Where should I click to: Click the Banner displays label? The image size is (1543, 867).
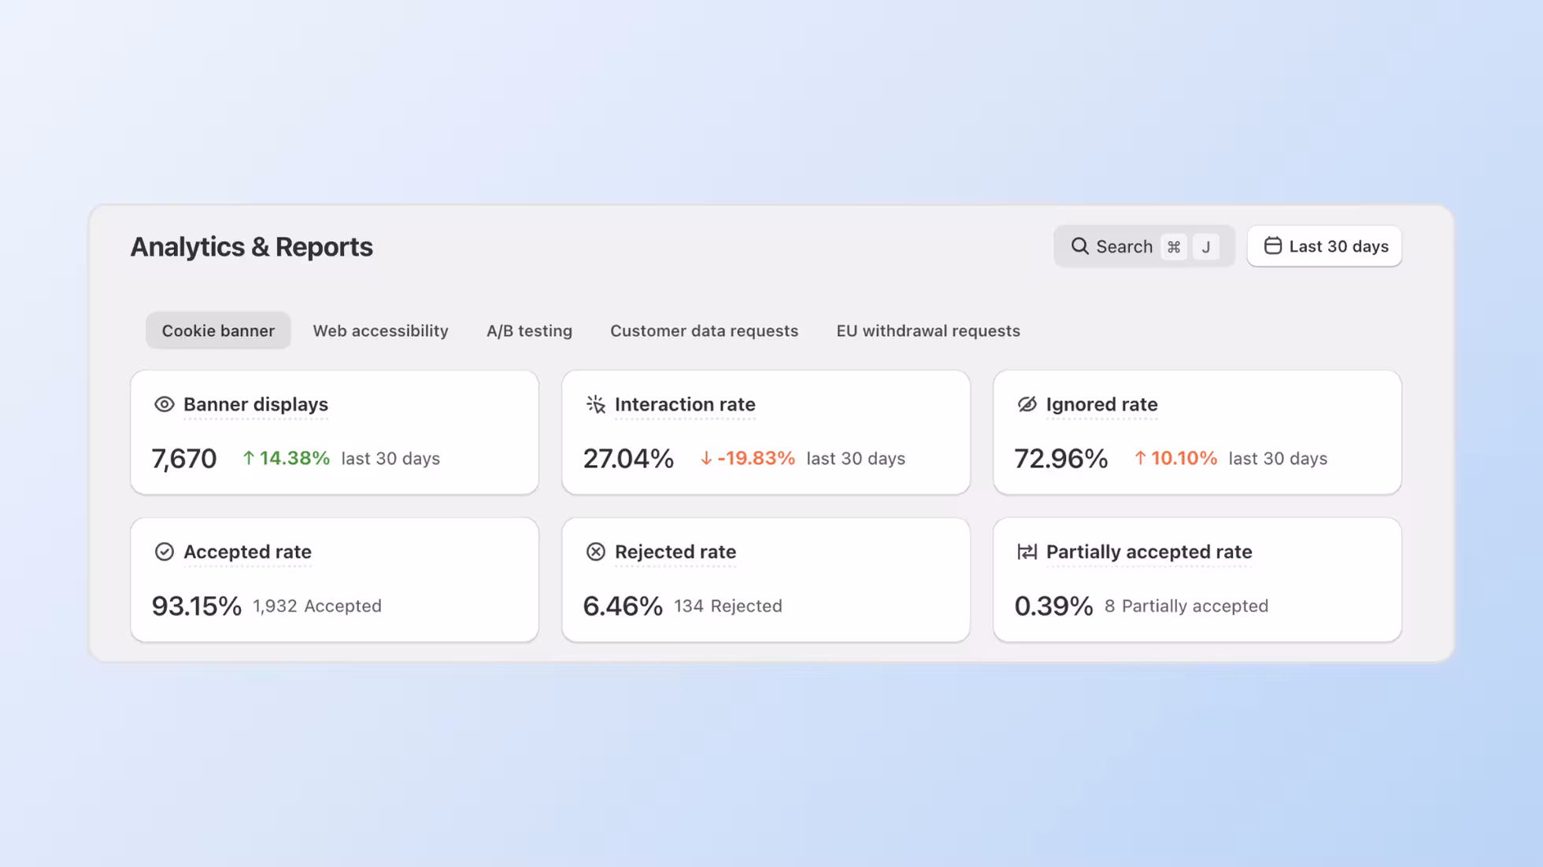pyautogui.click(x=255, y=404)
